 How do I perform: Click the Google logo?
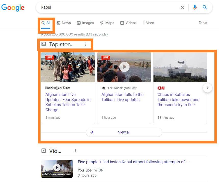(x=13, y=8)
